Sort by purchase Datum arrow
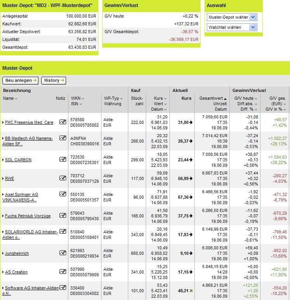 point(165,110)
